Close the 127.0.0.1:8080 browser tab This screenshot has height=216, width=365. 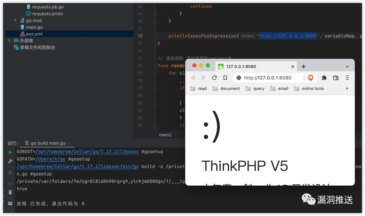(x=293, y=67)
